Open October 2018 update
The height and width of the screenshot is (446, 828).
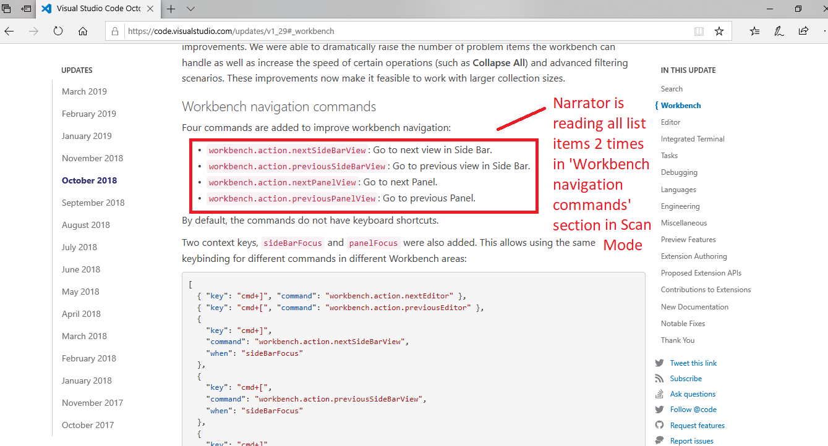click(x=90, y=180)
